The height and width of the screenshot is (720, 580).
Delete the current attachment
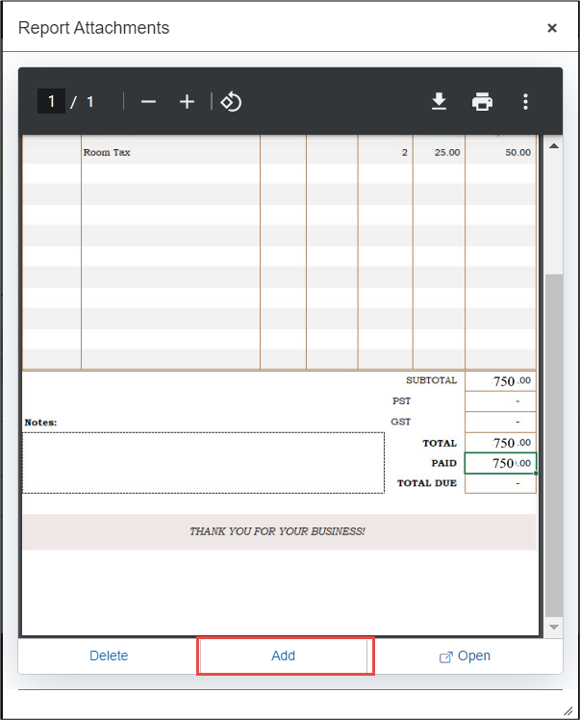pyautogui.click(x=109, y=656)
